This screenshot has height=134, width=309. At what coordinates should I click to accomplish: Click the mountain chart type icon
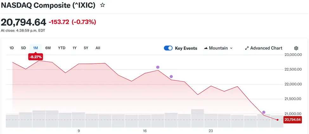coord(206,48)
